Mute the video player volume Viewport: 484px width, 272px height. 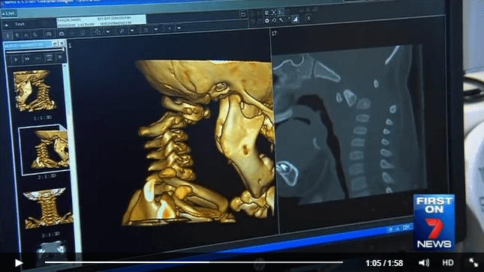[424, 263]
